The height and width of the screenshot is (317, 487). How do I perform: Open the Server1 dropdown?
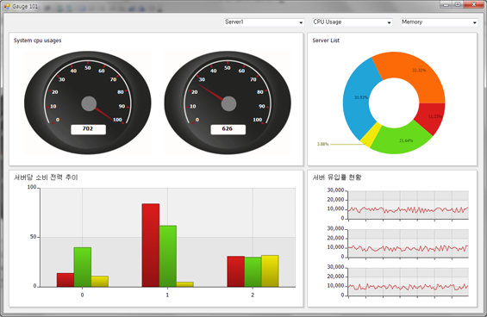pyautogui.click(x=264, y=22)
